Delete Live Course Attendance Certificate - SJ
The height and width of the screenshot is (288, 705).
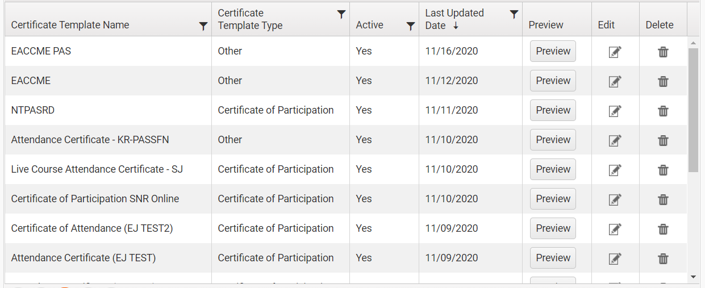pos(663,170)
